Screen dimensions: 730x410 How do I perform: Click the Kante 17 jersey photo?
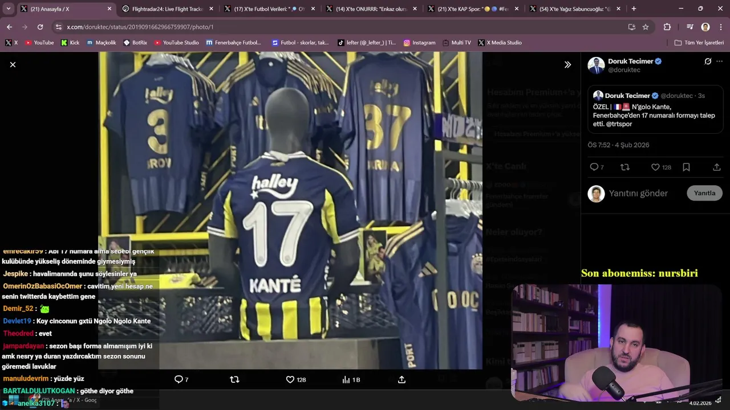pyautogui.click(x=290, y=211)
